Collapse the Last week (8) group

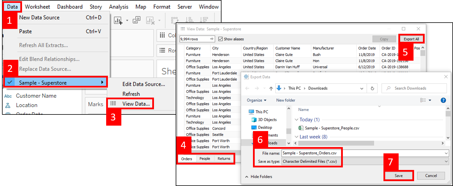296,137
